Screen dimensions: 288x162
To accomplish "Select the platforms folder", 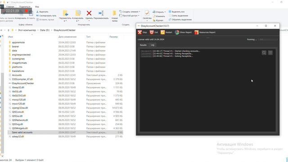I will (17, 67).
